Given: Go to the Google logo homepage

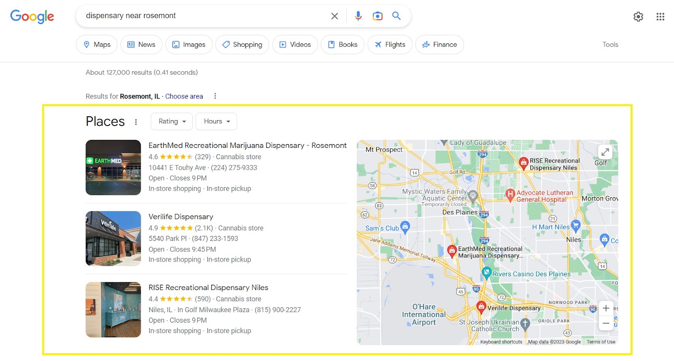Looking at the screenshot, I should coord(32,16).
